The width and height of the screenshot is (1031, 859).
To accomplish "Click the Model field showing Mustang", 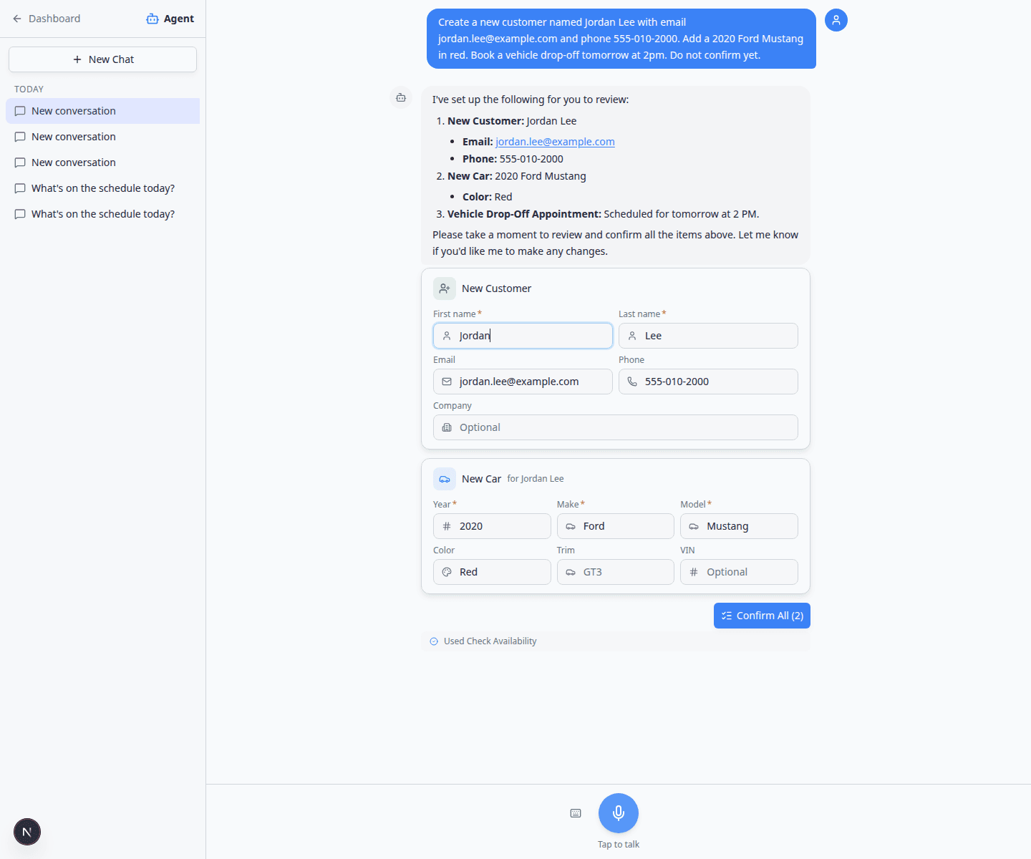I will 739,526.
